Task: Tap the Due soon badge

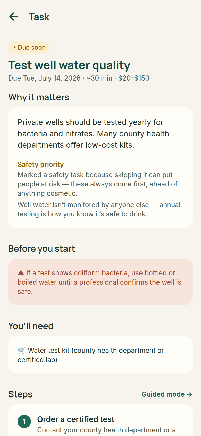Action: (x=29, y=48)
